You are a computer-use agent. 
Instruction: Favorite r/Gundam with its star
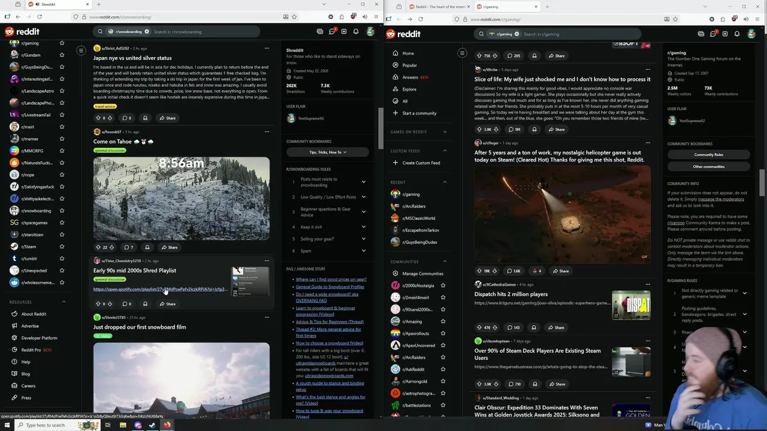(62, 55)
